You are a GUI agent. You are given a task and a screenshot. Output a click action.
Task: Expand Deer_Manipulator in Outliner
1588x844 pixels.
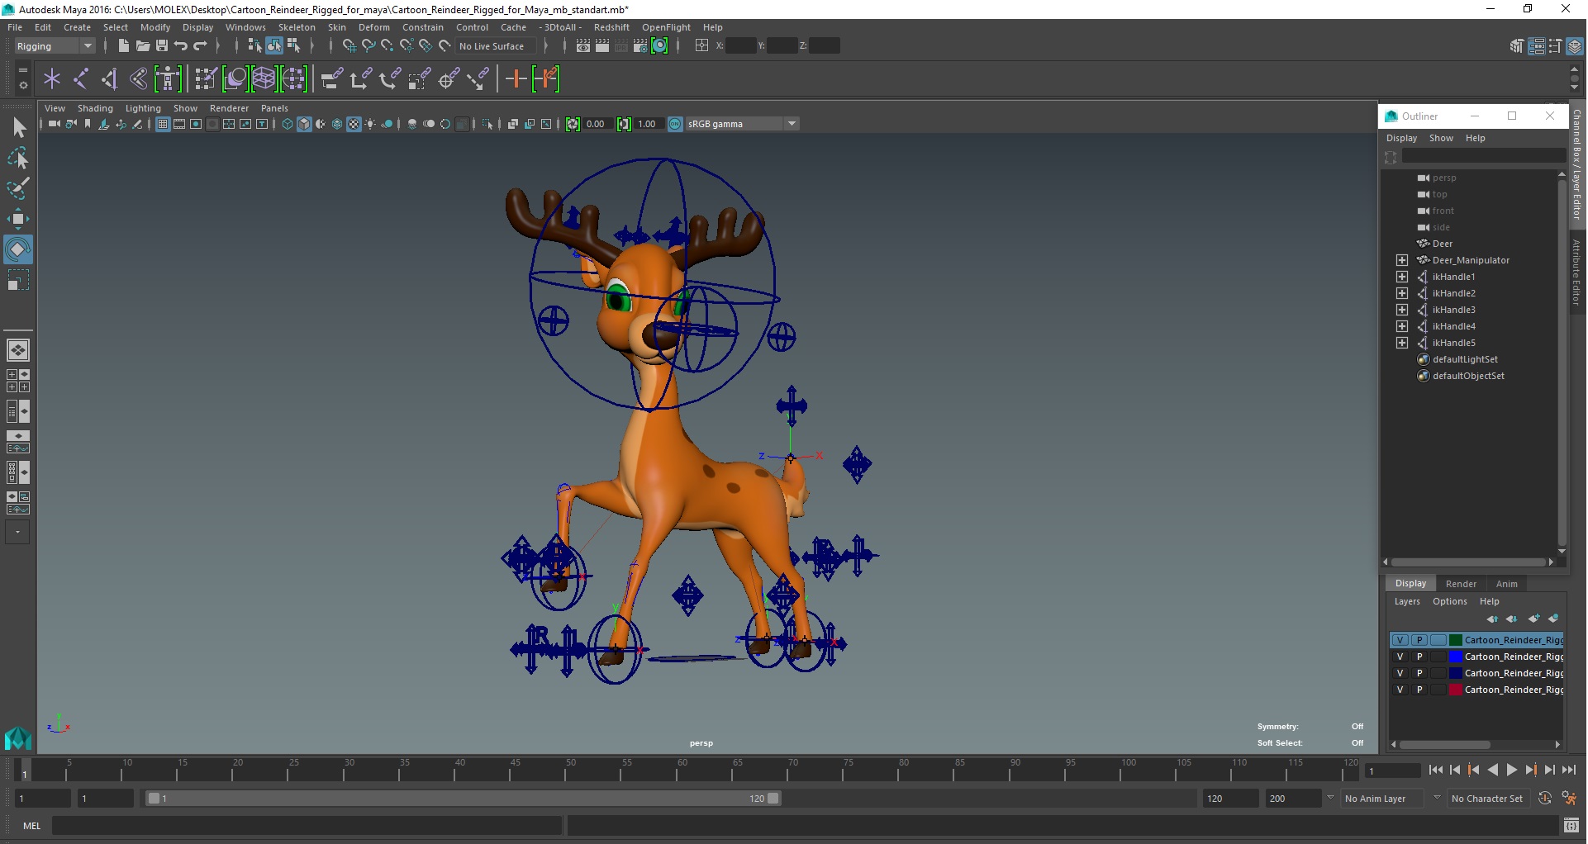[x=1402, y=260]
